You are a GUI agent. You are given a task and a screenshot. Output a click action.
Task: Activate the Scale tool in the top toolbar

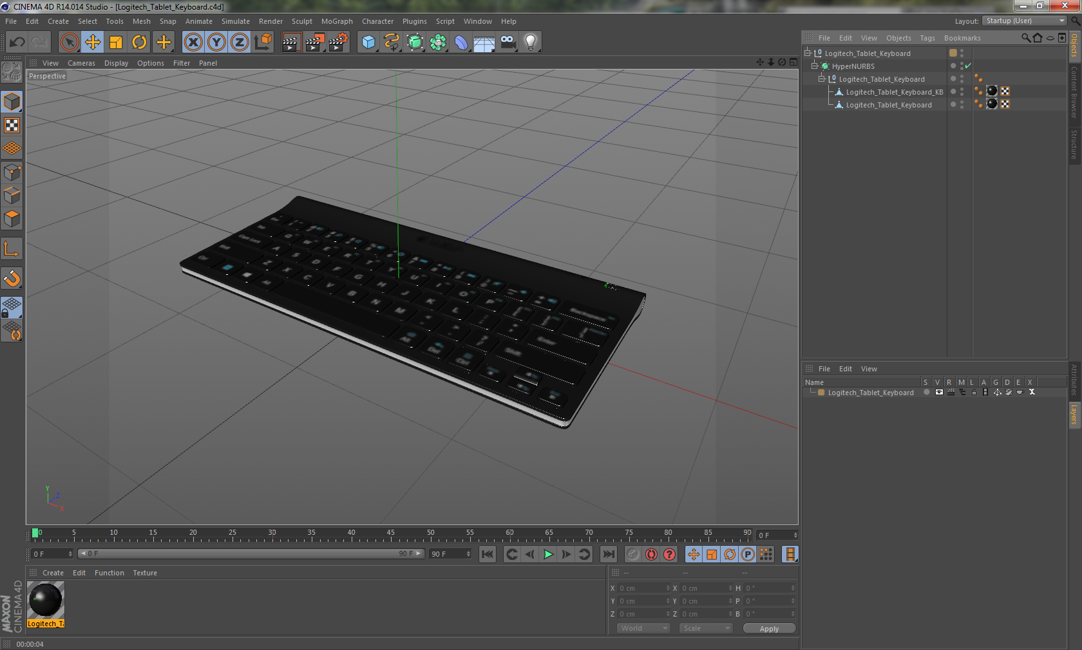click(116, 42)
